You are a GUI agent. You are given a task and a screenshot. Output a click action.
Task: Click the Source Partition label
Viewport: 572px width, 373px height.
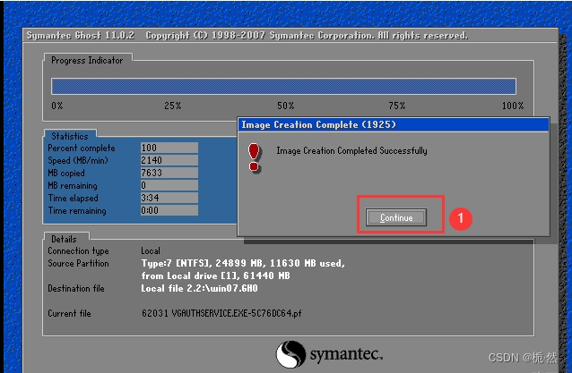coord(78,263)
